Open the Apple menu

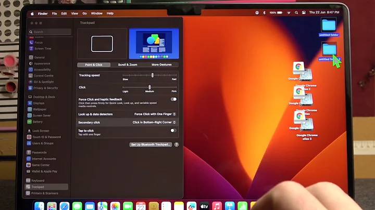[x=32, y=14]
